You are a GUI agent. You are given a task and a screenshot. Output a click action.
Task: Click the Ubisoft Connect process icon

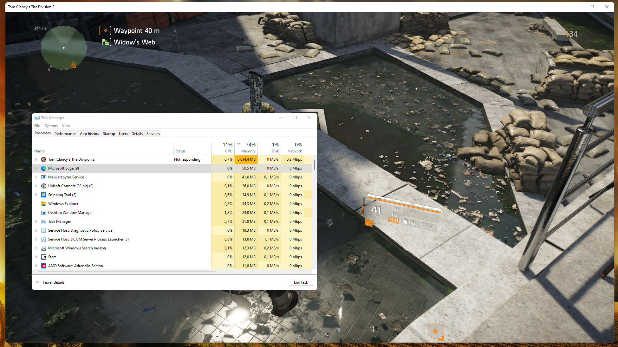point(44,186)
